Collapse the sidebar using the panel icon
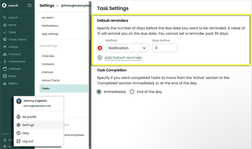 (x=29, y=5)
